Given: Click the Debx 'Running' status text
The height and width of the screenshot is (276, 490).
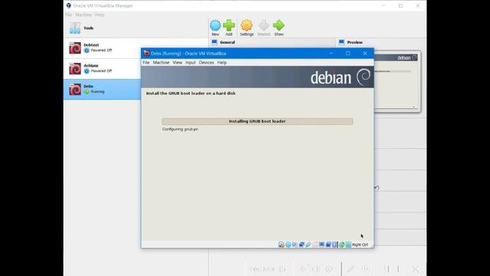Looking at the screenshot, I should 97,92.
